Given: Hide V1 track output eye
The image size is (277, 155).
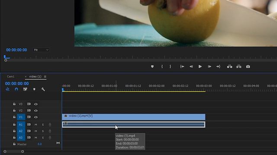Looking at the screenshot, I should coord(36,117).
